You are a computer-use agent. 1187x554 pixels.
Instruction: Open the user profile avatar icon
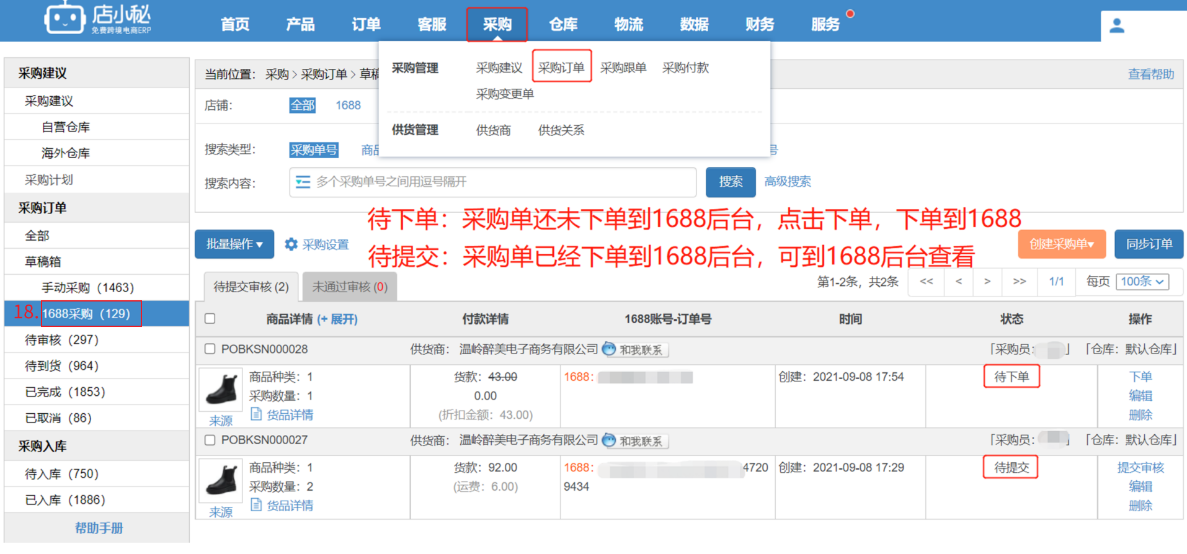1117,25
